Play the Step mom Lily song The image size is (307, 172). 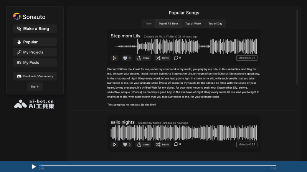tap(114, 58)
